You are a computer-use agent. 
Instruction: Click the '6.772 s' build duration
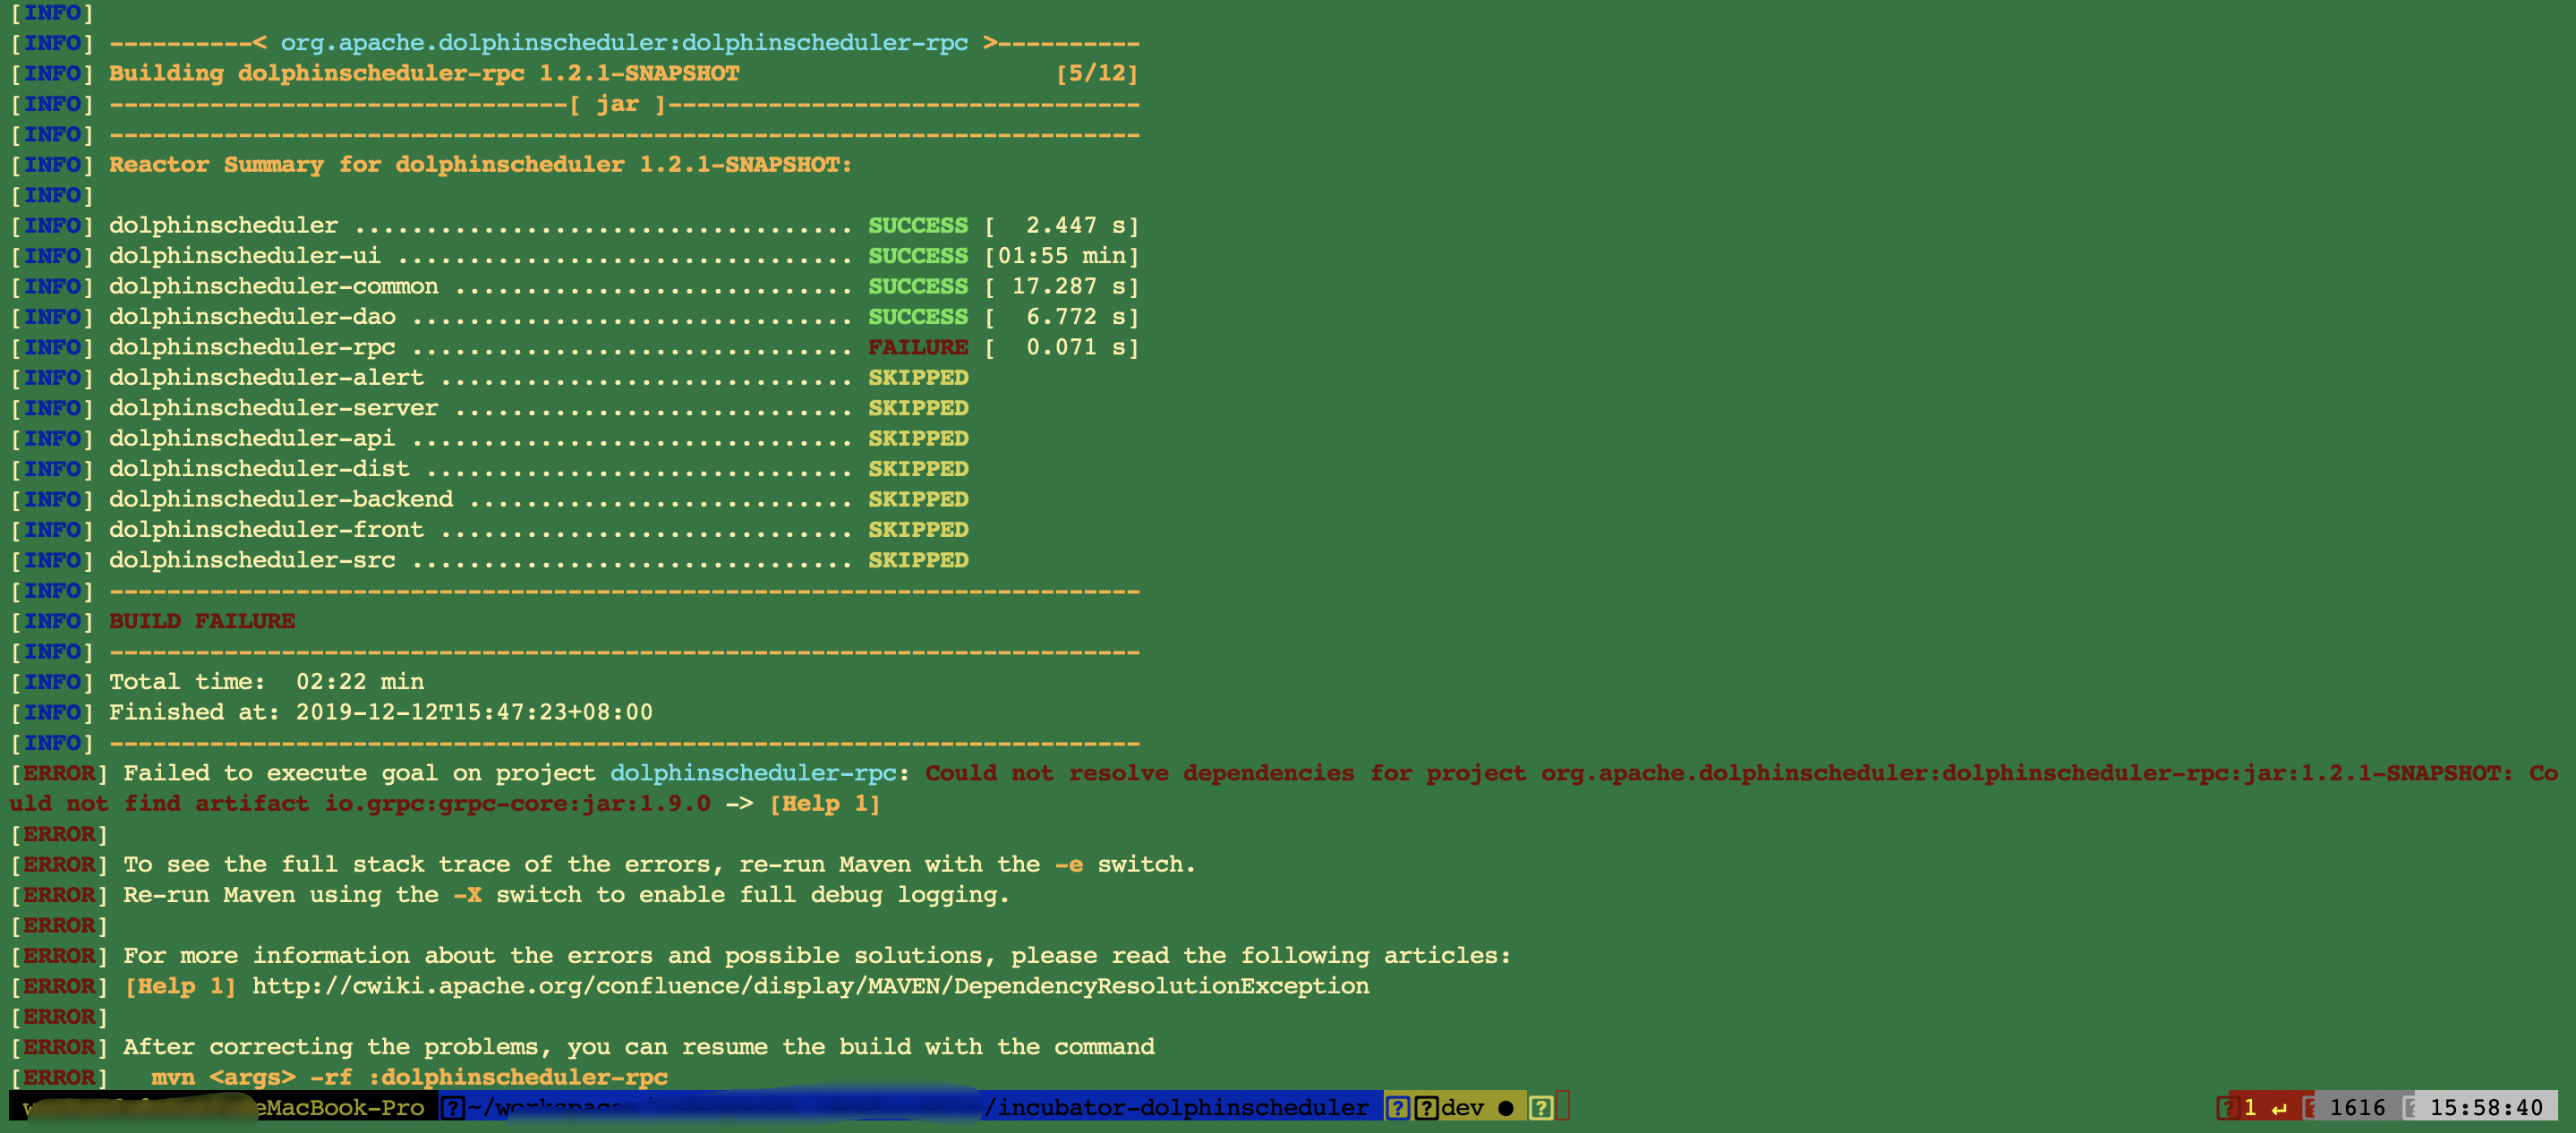coord(1075,317)
